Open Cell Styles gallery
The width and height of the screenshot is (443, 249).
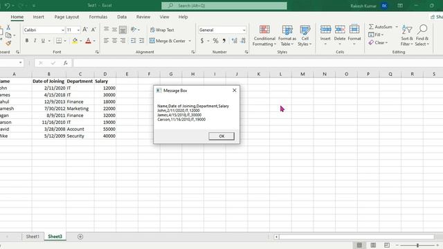point(305,35)
